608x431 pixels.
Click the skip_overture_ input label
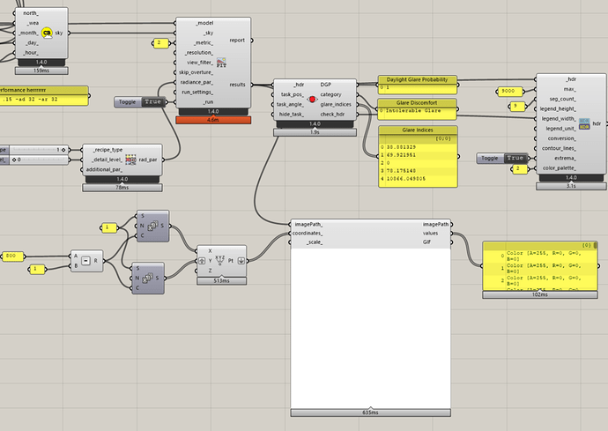pos(196,72)
